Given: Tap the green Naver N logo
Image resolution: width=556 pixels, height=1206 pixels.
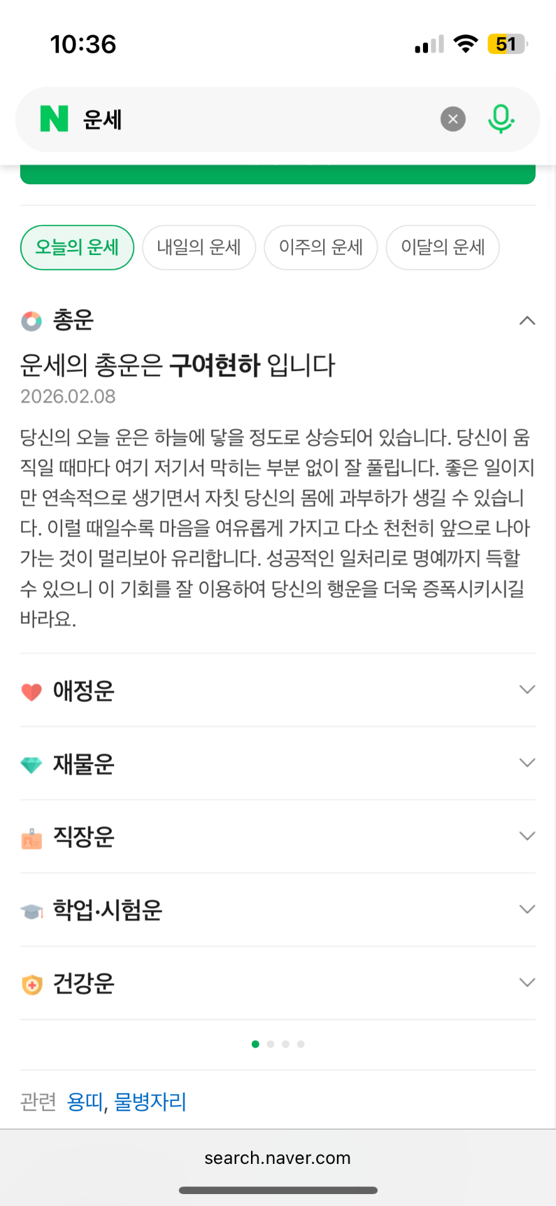Looking at the screenshot, I should coord(54,119).
